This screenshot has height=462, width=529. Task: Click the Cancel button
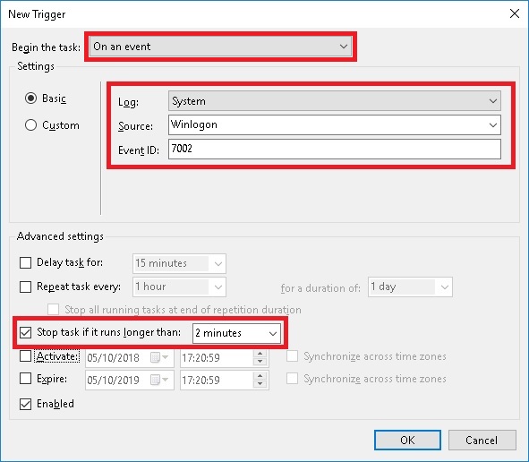coord(482,441)
